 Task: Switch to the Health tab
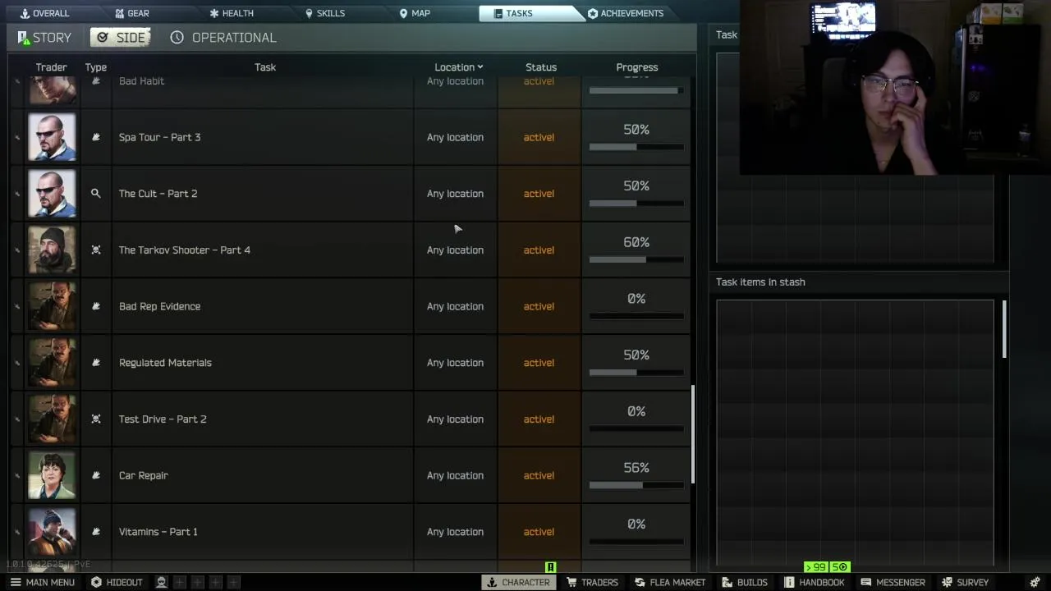pyautogui.click(x=232, y=13)
